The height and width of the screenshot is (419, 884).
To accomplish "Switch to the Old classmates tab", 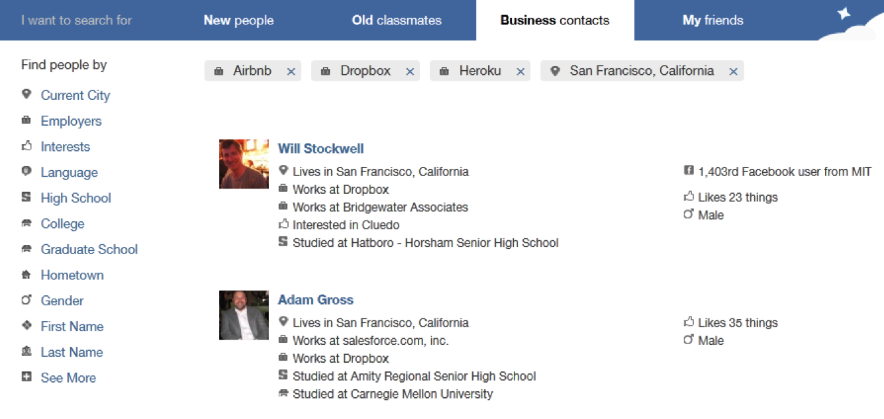I will pyautogui.click(x=396, y=21).
